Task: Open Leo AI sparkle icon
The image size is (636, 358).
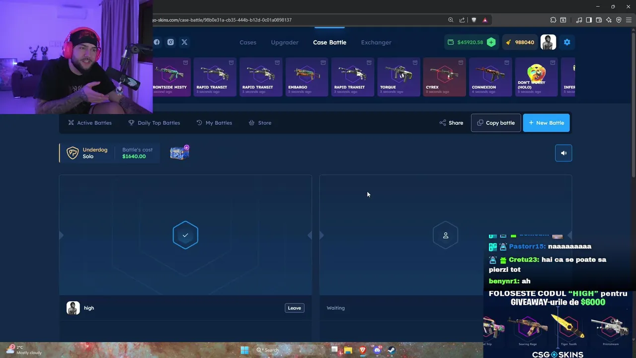Action: pyautogui.click(x=609, y=20)
